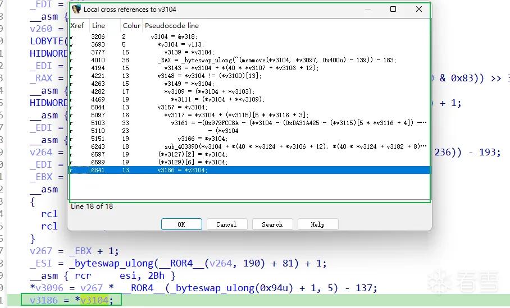Click LOBYTE macro in background pseudocode
The height and width of the screenshot is (308, 510).
pos(47,42)
